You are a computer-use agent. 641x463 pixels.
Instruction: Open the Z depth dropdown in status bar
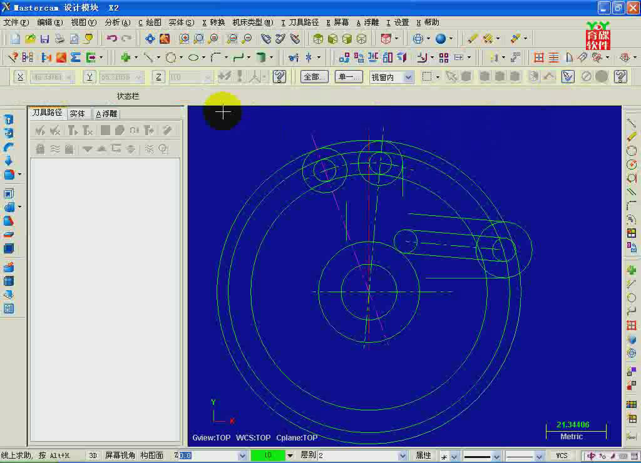242,455
